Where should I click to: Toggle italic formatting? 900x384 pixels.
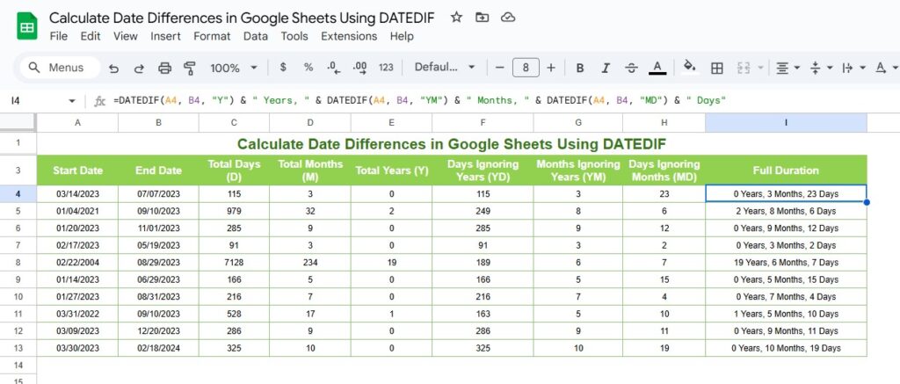(x=606, y=68)
